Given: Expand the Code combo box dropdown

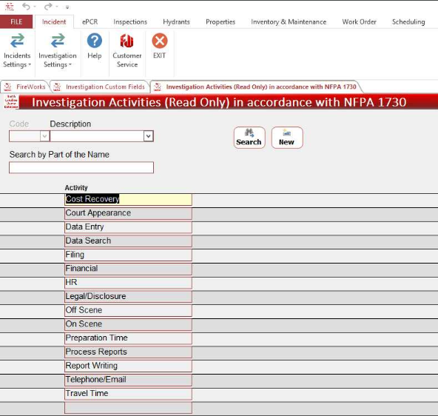Looking at the screenshot, I should click(44, 136).
